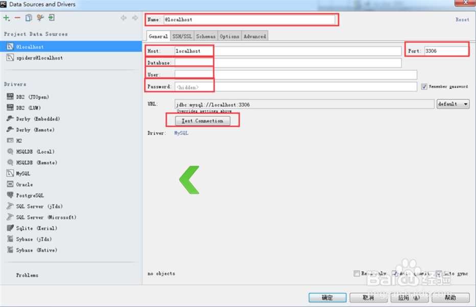The image size is (476, 307).
Task: Select the SQL Server (Microsoft) driver
Action: [46, 217]
